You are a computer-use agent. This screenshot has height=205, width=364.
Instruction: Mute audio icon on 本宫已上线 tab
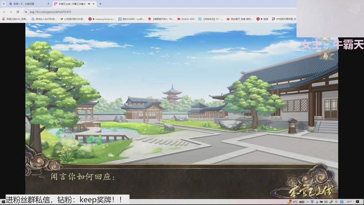tap(89, 4)
